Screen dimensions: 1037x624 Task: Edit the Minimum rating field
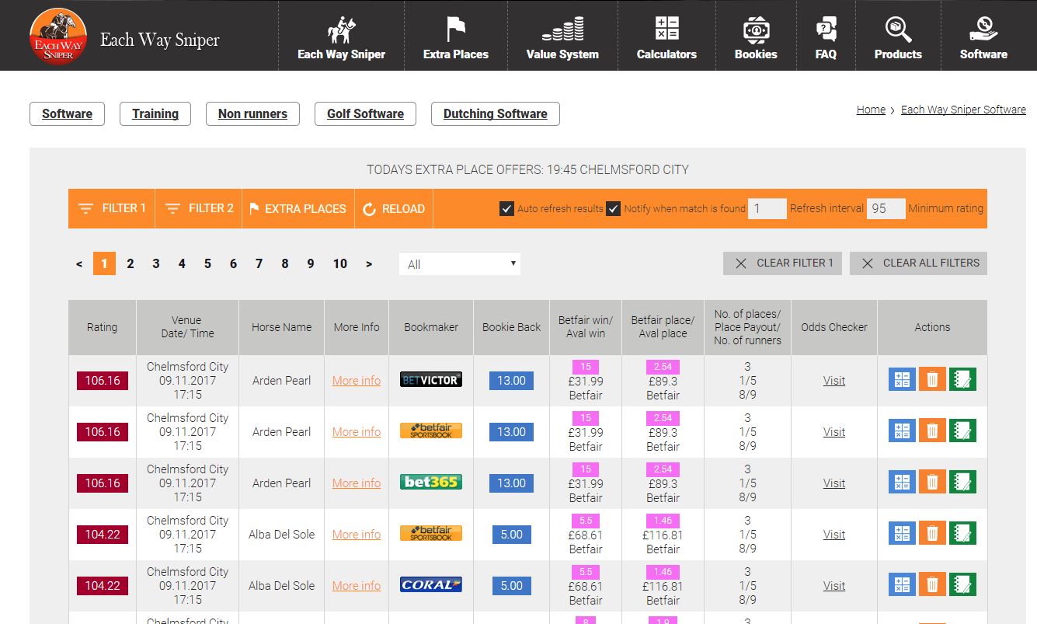[x=886, y=208]
